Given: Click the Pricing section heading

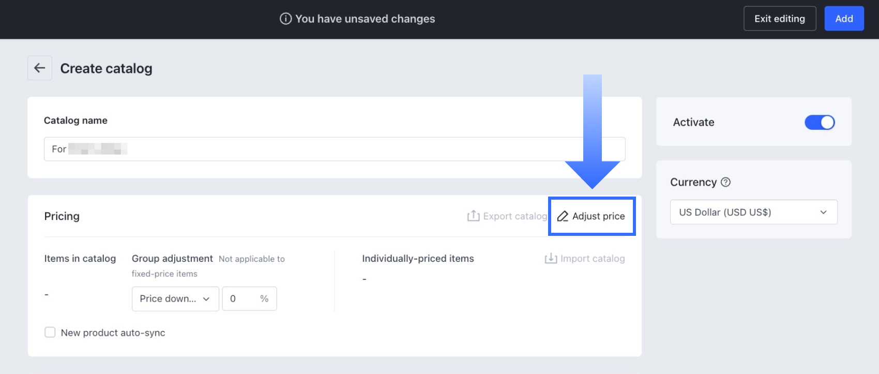Looking at the screenshot, I should tap(62, 216).
